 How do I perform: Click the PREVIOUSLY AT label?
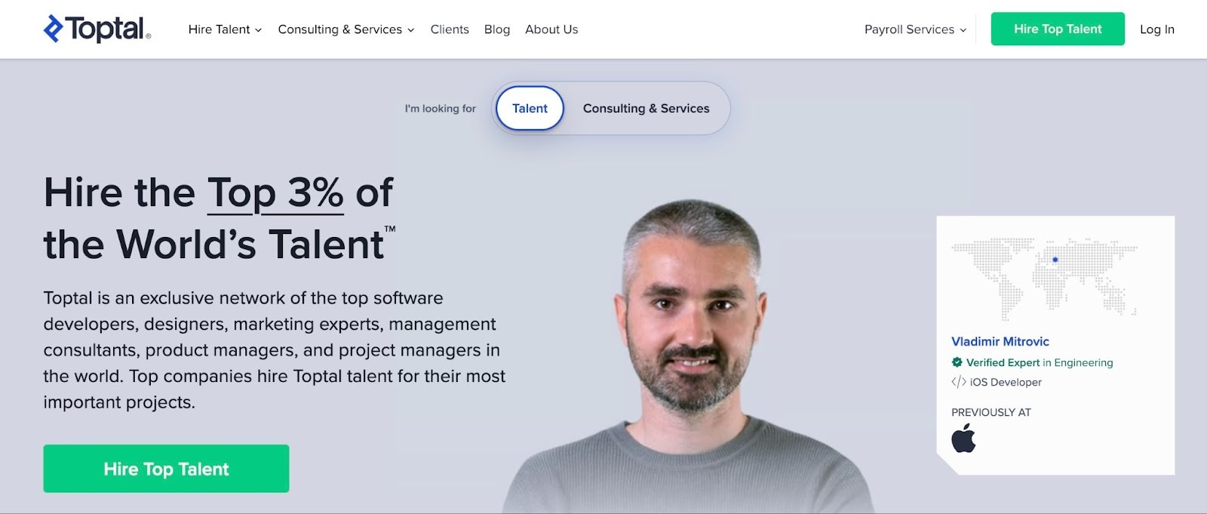pos(990,412)
